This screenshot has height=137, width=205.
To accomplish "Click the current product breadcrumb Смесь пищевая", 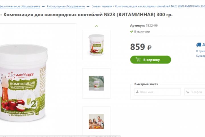I will [148, 6].
